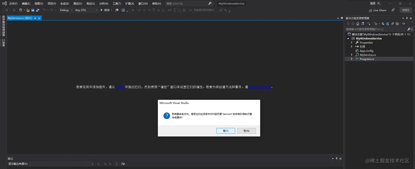The height and width of the screenshot is (169, 415).
Task: Click the undo arrow icon
Action: 44,10
